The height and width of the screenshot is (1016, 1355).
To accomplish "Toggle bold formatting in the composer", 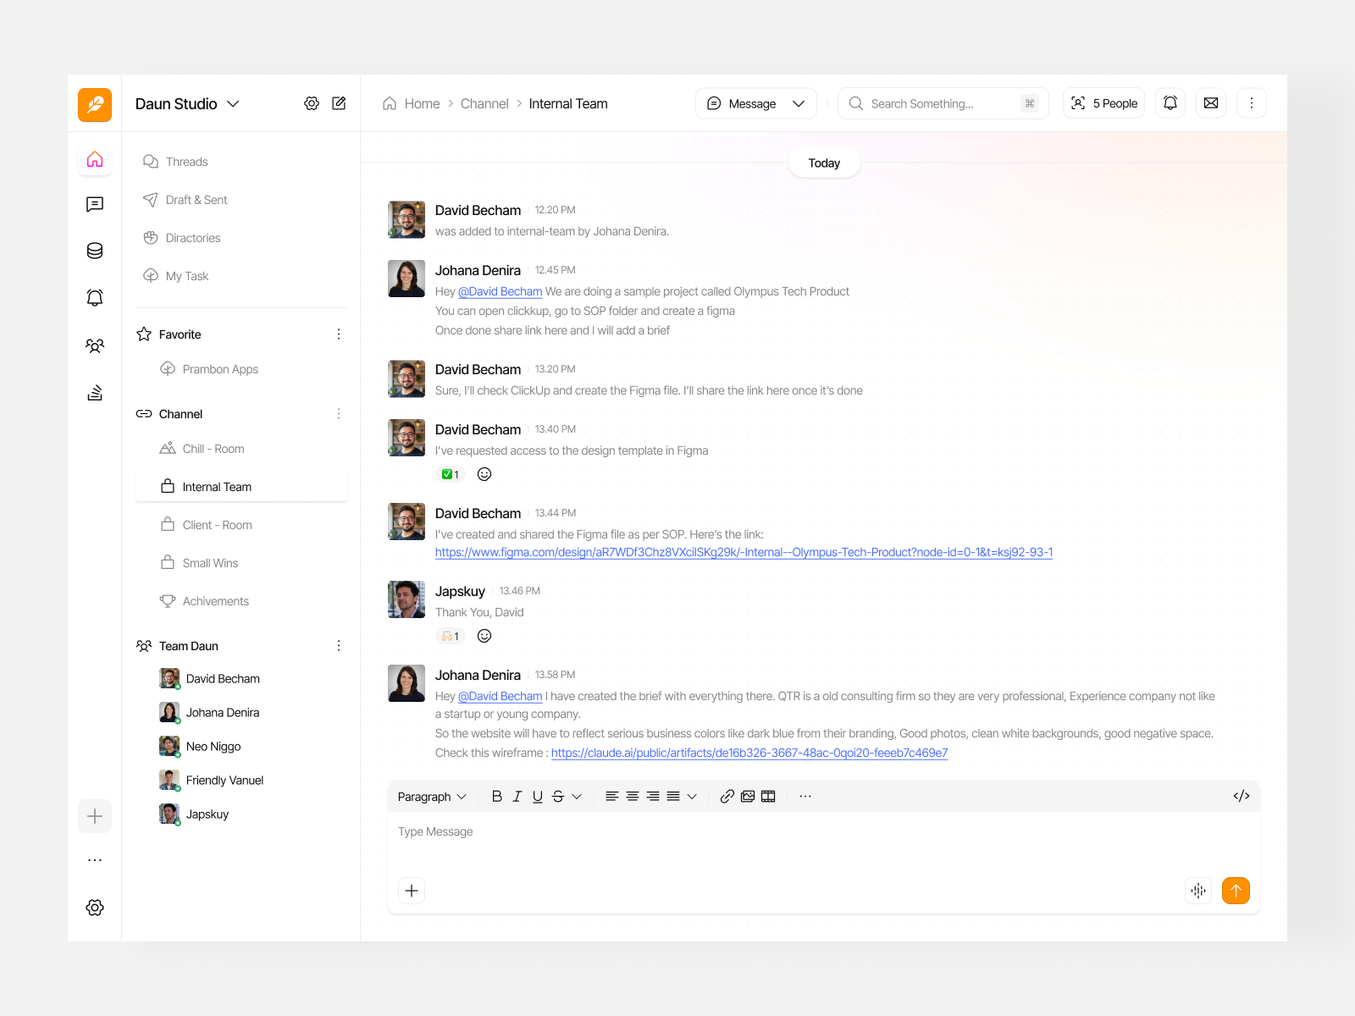I will click(x=497, y=796).
